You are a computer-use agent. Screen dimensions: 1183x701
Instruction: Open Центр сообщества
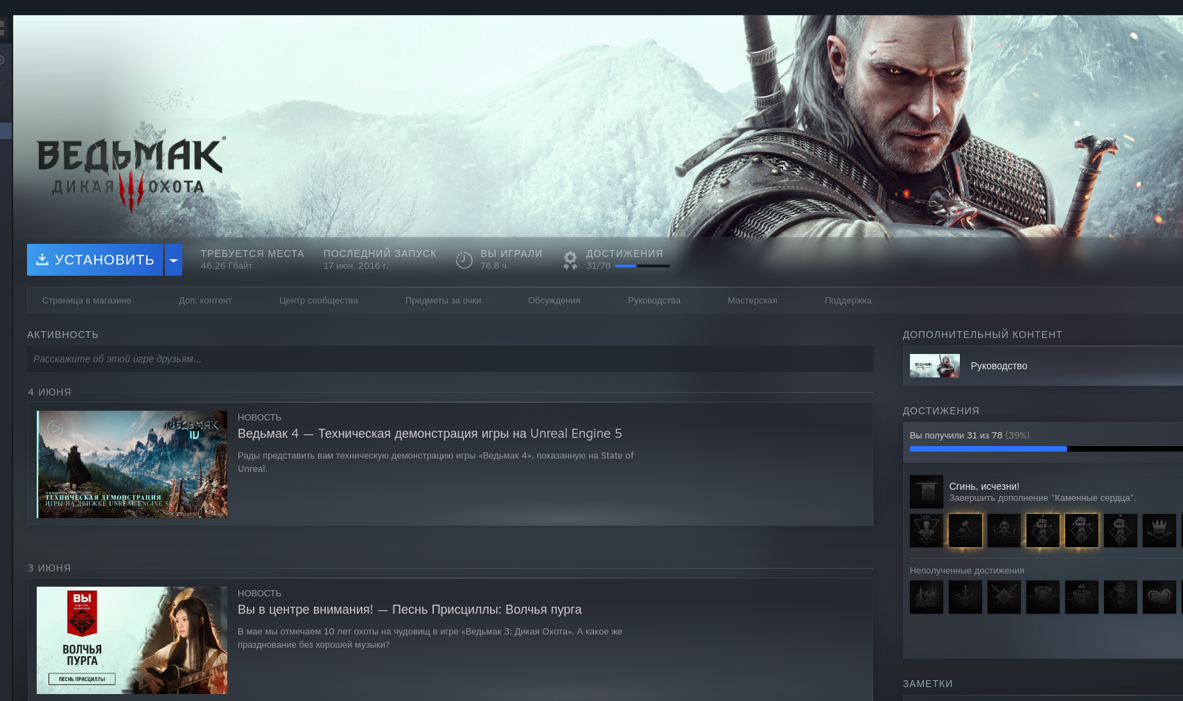coord(319,301)
